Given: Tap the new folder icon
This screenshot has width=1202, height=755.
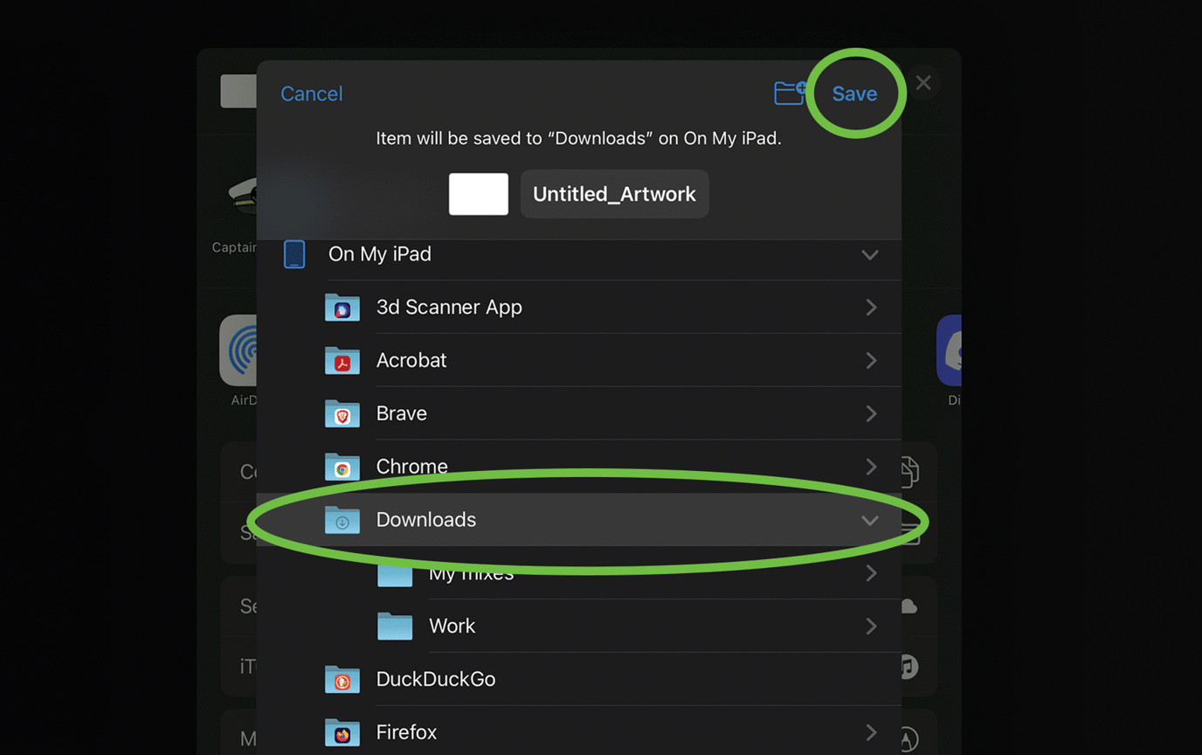Looking at the screenshot, I should (x=789, y=93).
